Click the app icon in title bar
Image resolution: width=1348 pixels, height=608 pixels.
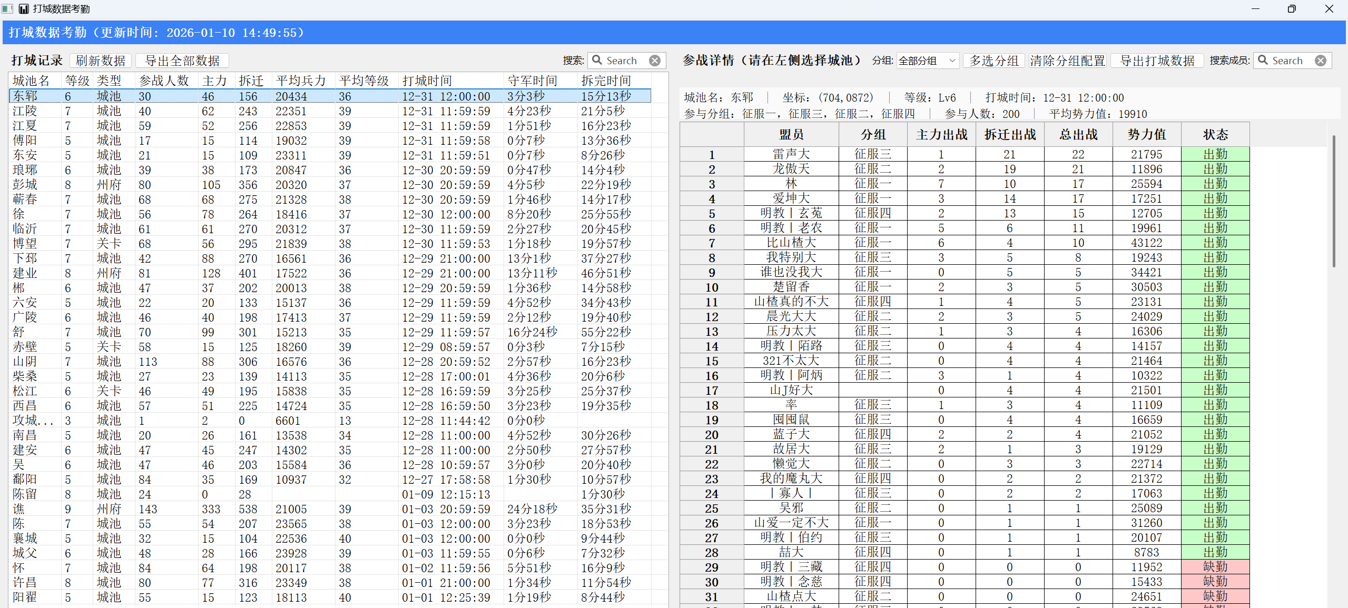tap(24, 9)
